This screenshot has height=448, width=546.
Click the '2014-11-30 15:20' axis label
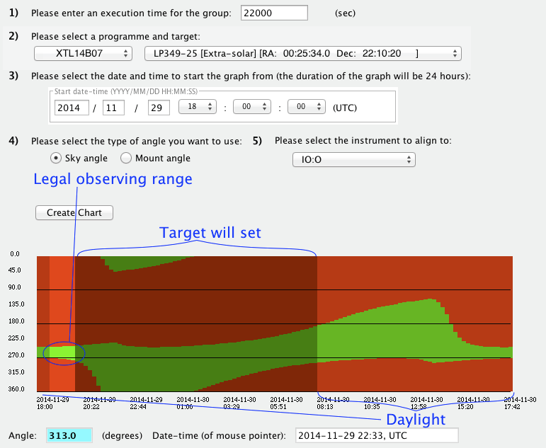473,403
